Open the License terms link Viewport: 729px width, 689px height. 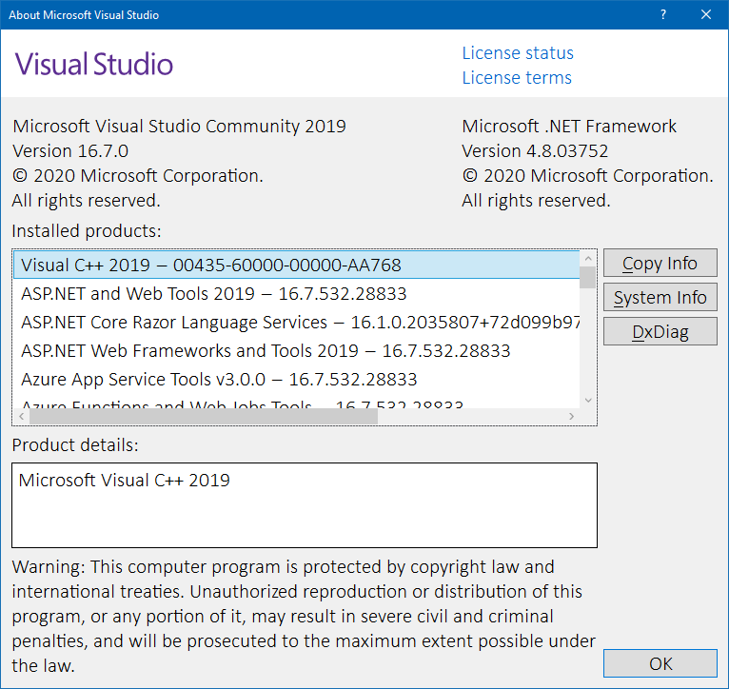click(517, 78)
